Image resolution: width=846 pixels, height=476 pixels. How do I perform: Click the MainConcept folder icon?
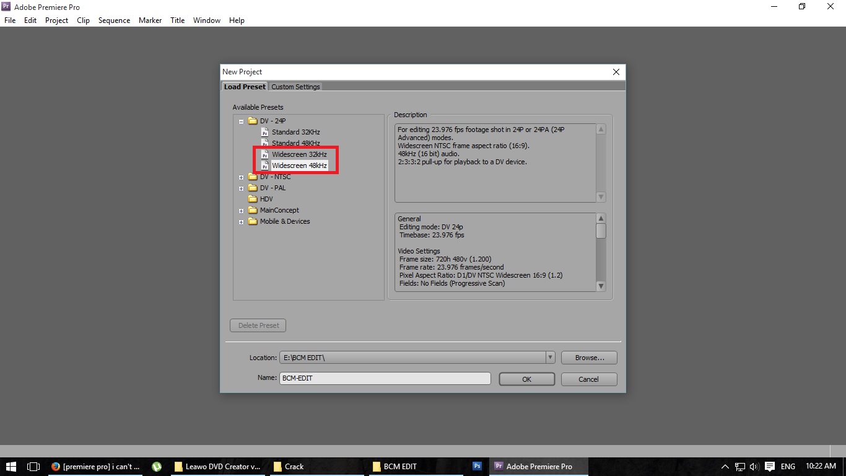[252, 210]
